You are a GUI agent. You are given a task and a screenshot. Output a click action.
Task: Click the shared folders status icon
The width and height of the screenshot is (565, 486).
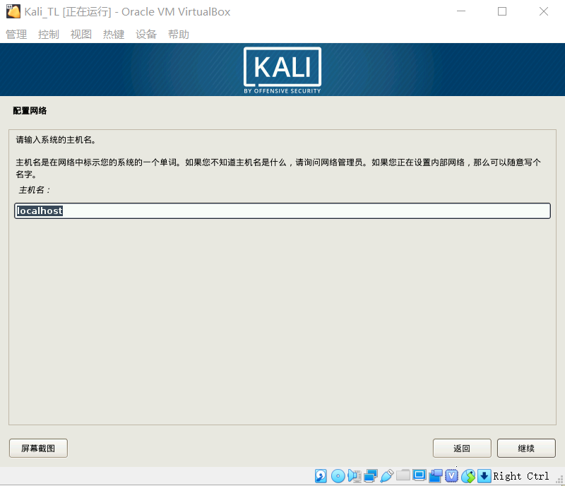point(403,475)
